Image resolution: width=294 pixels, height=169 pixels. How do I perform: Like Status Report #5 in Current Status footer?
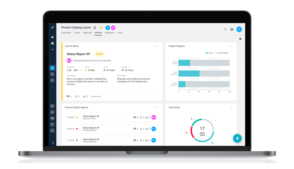(x=84, y=96)
